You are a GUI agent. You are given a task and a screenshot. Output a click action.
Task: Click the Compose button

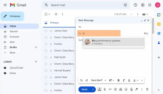coord(12,16)
